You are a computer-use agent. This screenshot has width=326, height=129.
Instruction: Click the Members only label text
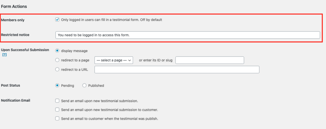(13, 20)
